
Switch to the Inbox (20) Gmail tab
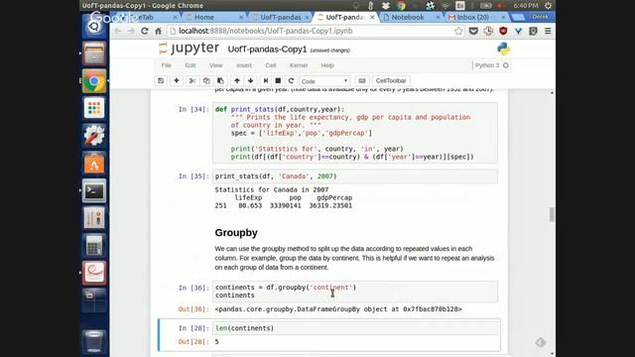click(476, 17)
